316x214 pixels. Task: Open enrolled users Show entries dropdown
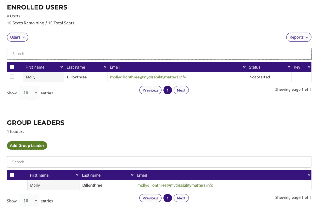(x=29, y=93)
